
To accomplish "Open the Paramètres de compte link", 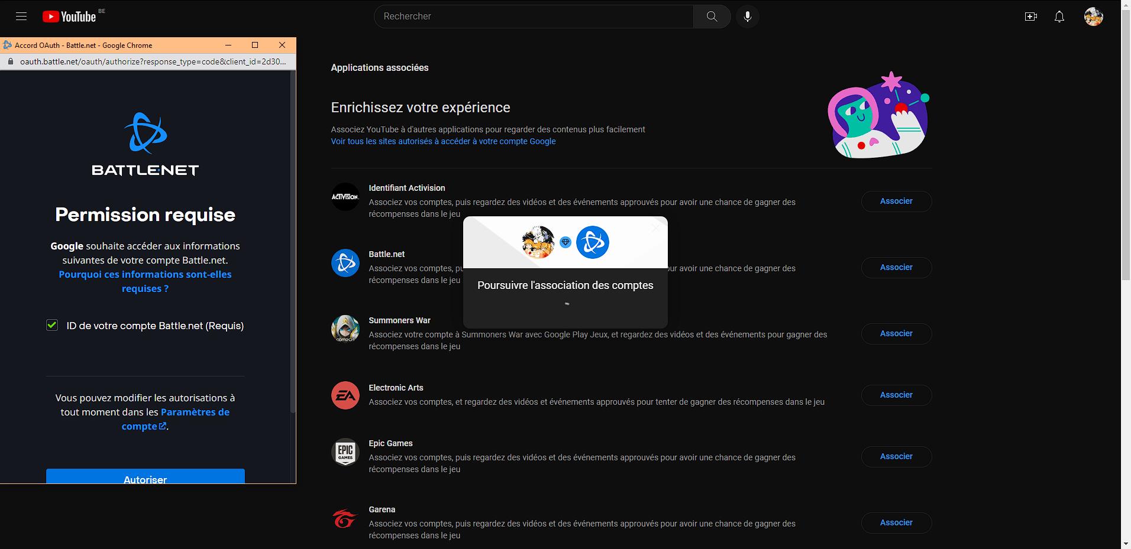I will [x=176, y=419].
